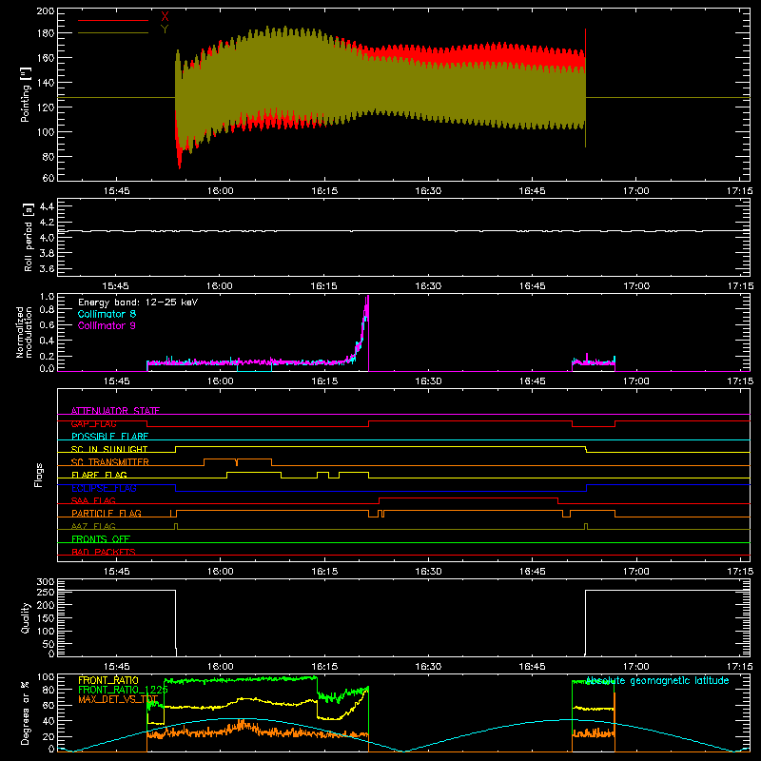Click the ATTENUATOR_STATE flag label
761x761 pixels.
[x=115, y=411]
